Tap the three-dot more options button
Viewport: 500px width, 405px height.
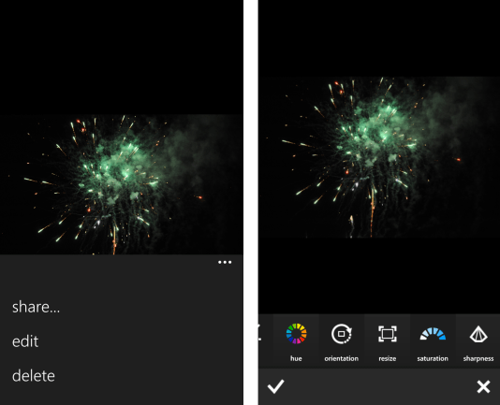click(225, 262)
